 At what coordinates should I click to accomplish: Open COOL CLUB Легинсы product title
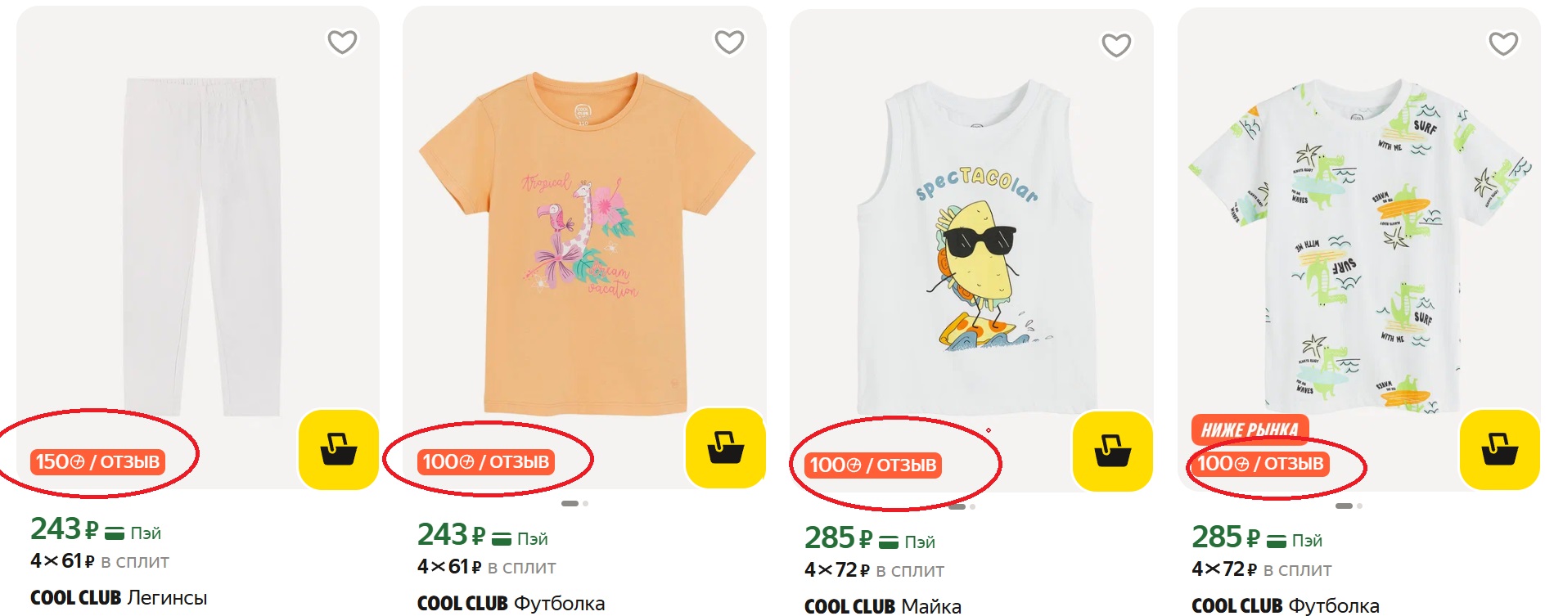coord(119,598)
